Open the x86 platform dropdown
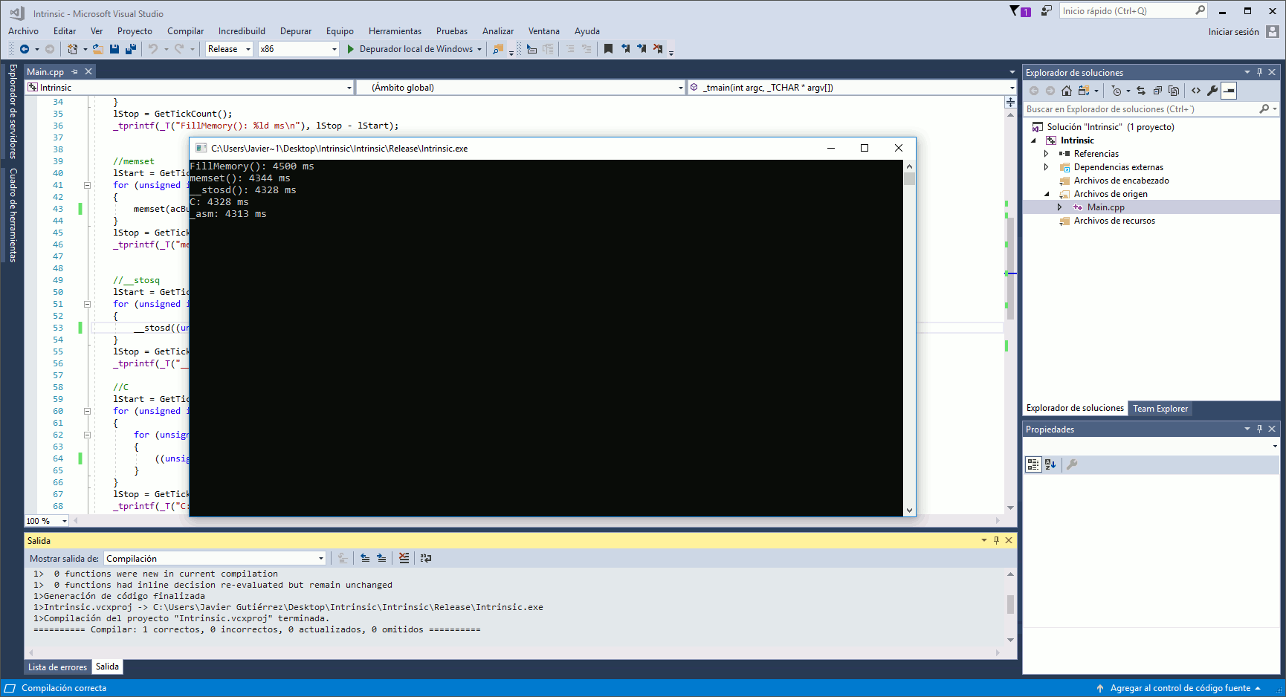 click(x=335, y=48)
